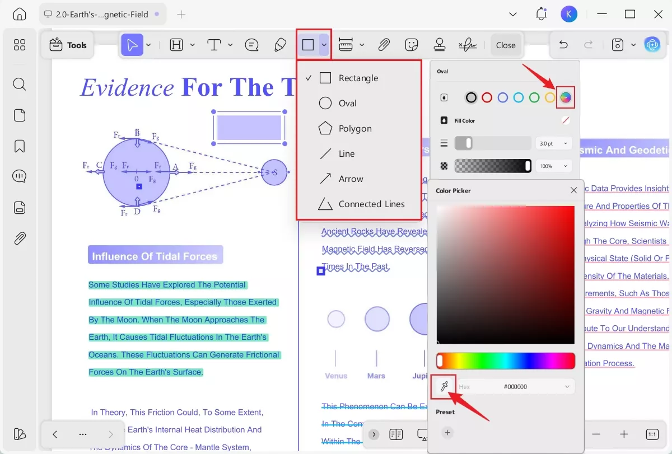This screenshot has height=454, width=672.
Task: Select the red border color circle
Action: [x=487, y=98]
